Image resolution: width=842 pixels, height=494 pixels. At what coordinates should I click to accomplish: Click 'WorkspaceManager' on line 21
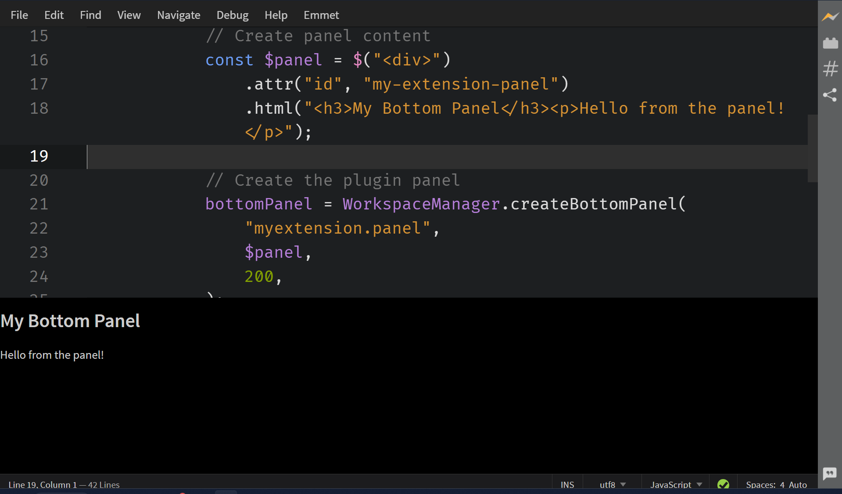click(x=421, y=204)
